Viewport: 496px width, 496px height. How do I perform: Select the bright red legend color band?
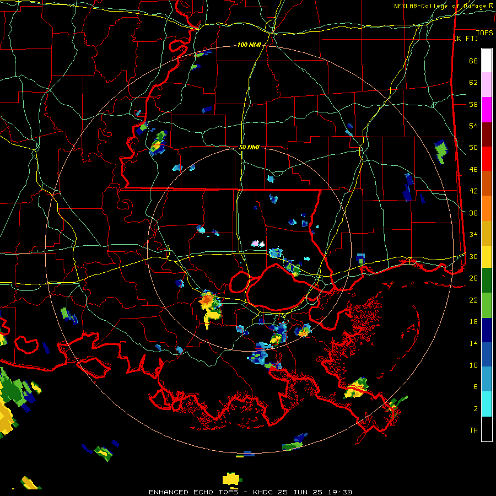pos(487,159)
